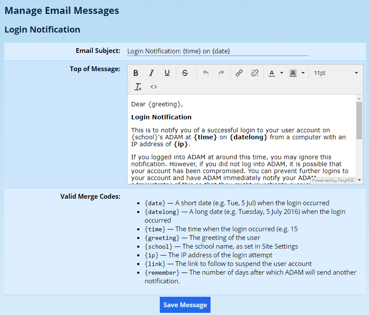Remove link with the unlink icon
This screenshot has height=315, width=369.
click(255, 73)
